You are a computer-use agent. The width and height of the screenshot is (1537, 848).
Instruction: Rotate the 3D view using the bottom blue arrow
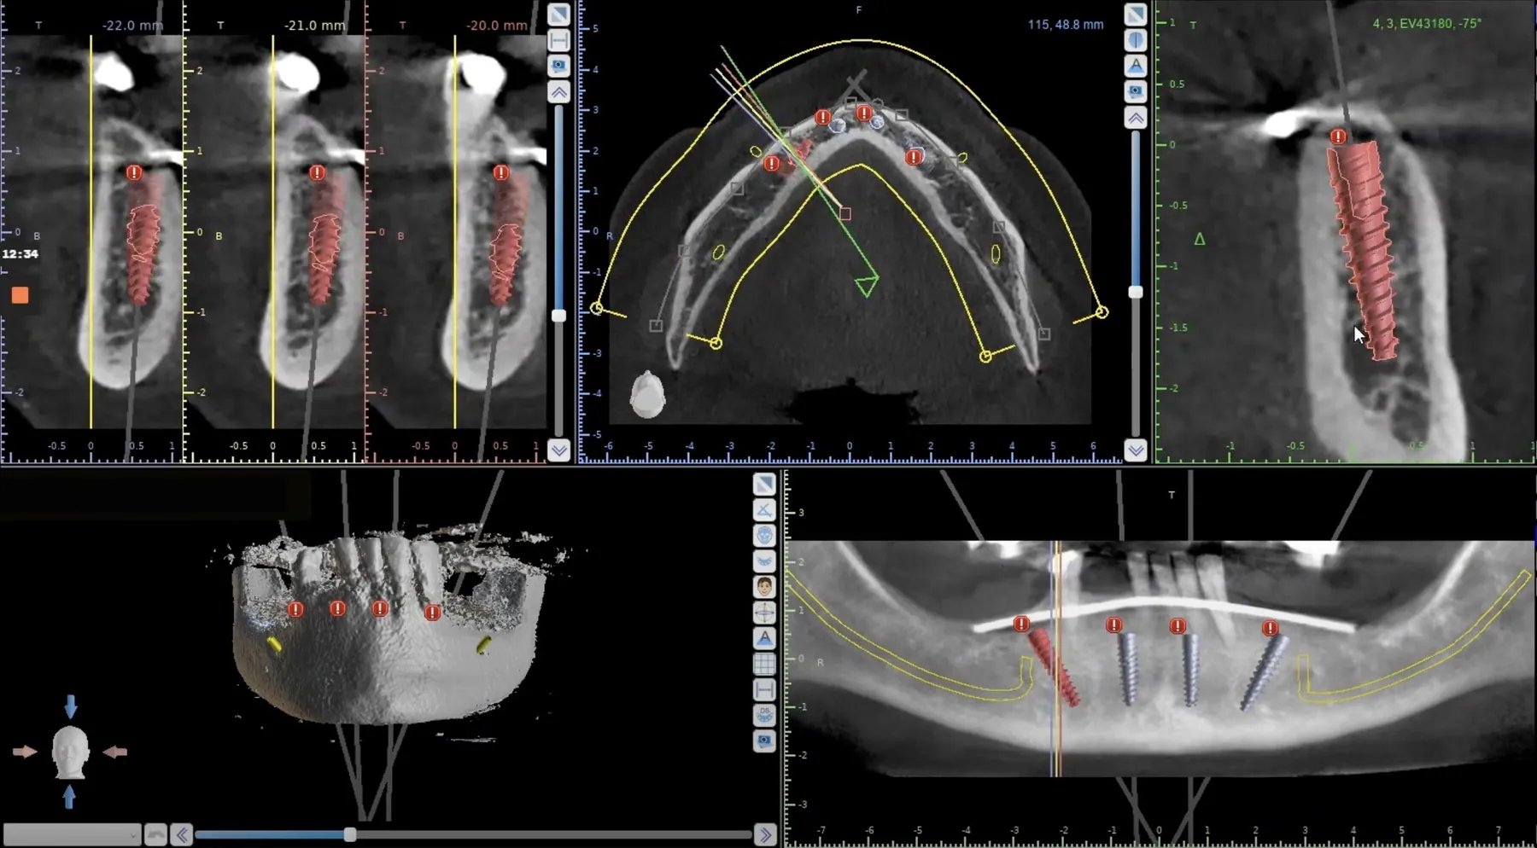(x=70, y=797)
